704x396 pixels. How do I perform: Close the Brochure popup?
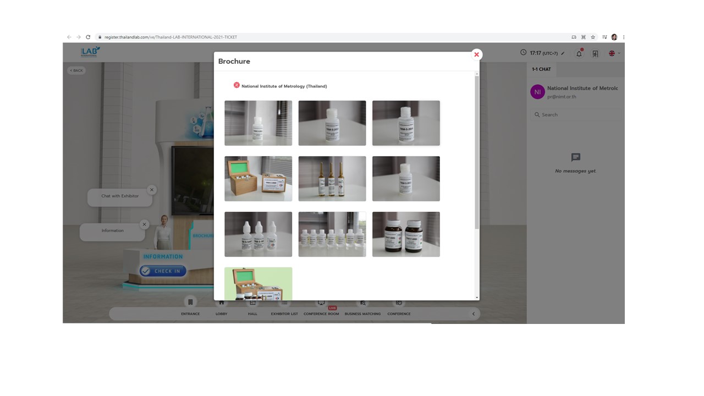tap(476, 54)
